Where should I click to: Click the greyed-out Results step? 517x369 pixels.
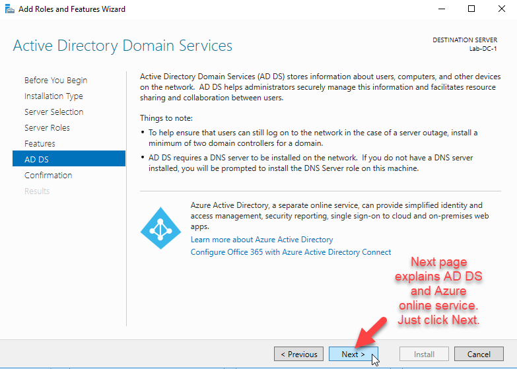coord(37,191)
